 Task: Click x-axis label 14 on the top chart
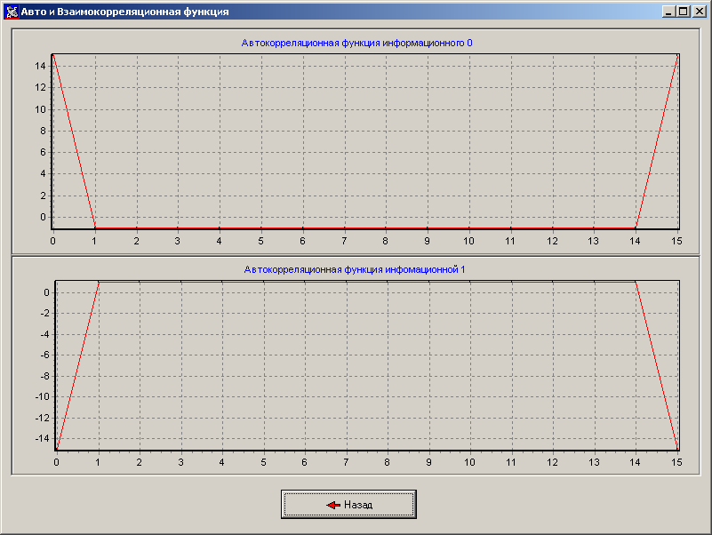pyautogui.click(x=635, y=241)
